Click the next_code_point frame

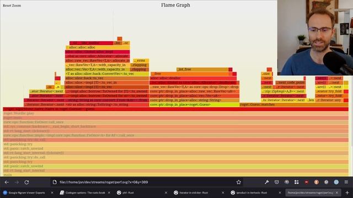[291, 82]
